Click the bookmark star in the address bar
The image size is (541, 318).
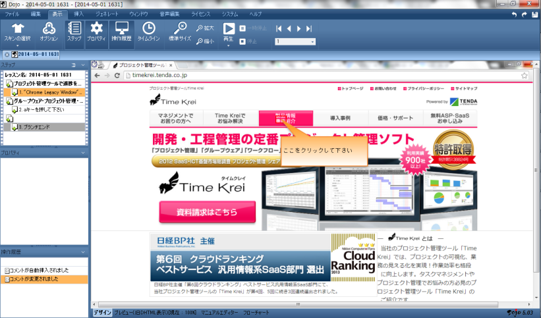tap(525, 75)
